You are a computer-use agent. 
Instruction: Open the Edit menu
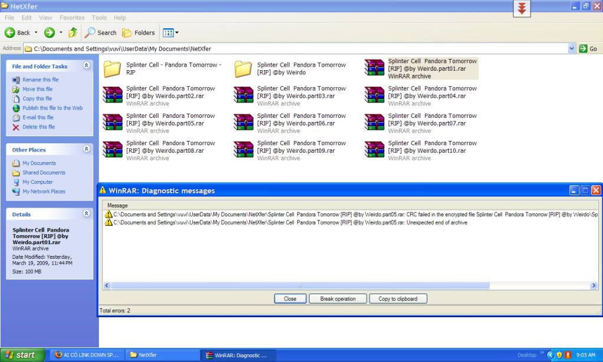point(27,18)
